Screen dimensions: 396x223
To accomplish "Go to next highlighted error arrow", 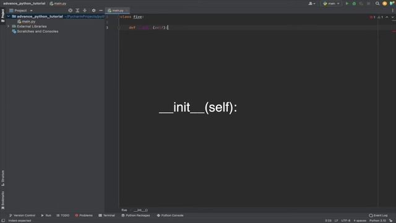I will (392, 17).
